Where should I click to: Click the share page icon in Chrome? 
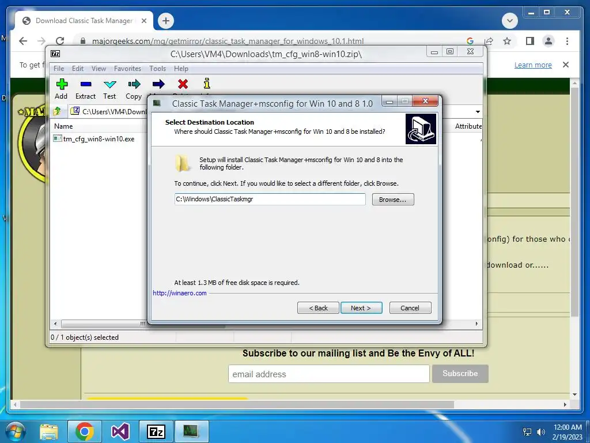click(489, 41)
